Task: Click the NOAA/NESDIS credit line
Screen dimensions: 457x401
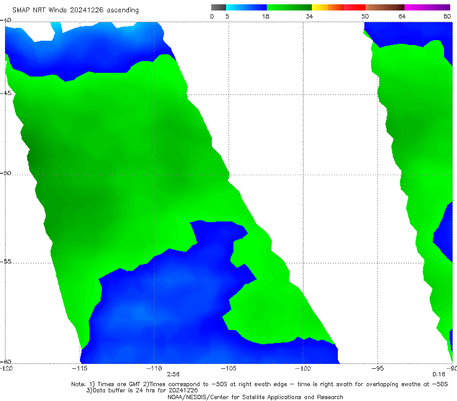Action: (x=255, y=397)
